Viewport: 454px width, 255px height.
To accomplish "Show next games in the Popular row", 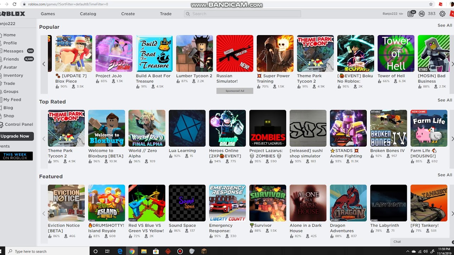I will point(452,64).
